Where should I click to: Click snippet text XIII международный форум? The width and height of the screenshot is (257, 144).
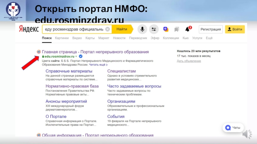[65, 106]
